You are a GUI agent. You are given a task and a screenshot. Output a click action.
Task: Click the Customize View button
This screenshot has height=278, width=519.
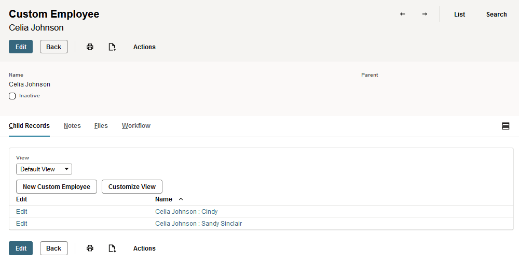(132, 186)
